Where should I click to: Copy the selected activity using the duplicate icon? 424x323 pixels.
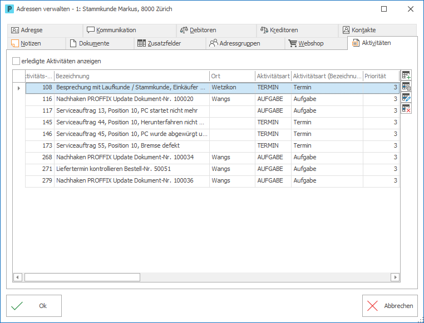(x=406, y=86)
